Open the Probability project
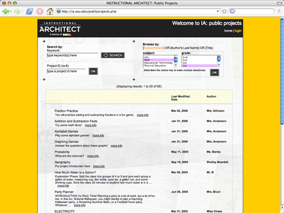Viewport: 284px width, 213px height. pos(62,152)
